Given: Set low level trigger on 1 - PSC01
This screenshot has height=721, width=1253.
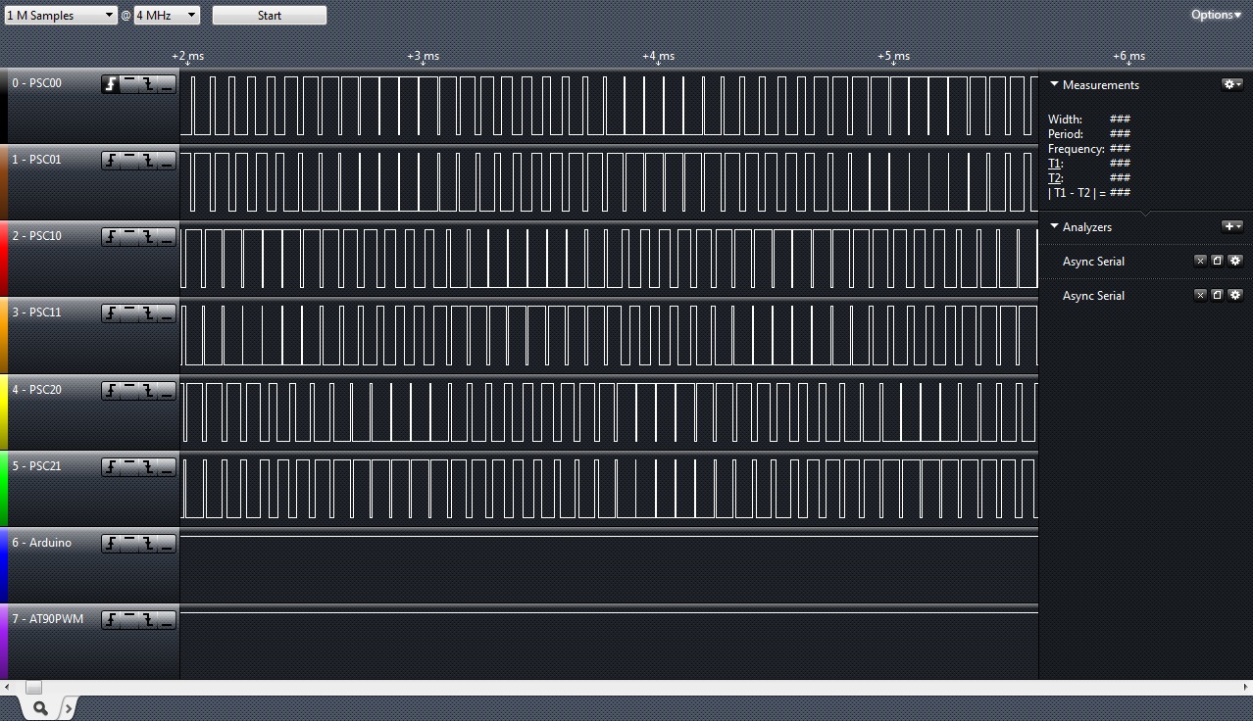Looking at the screenshot, I should tap(167, 161).
